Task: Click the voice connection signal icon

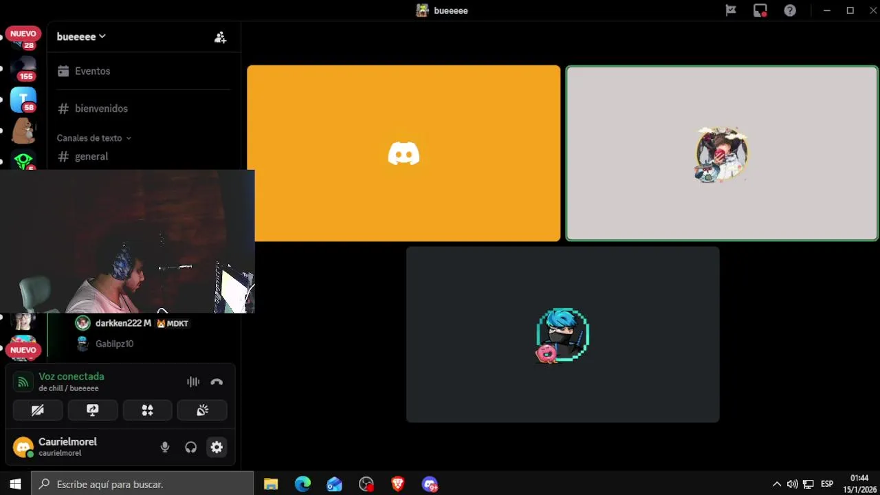Action: tap(23, 382)
